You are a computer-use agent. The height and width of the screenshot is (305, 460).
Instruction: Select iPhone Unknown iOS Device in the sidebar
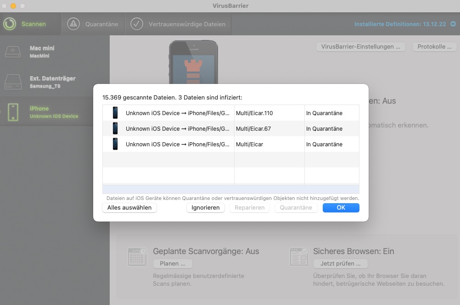[x=55, y=111]
